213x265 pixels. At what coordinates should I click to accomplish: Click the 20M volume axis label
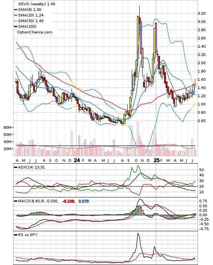click(7, 149)
